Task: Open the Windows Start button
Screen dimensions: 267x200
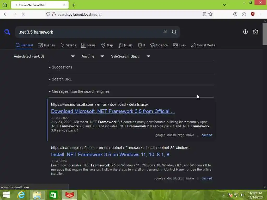Action: (x=6, y=195)
